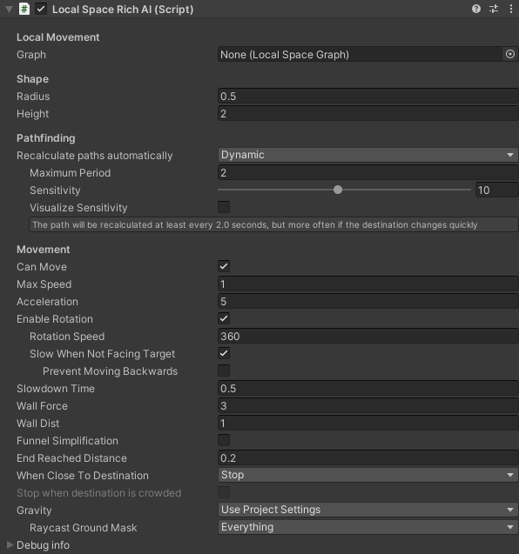519x554 pixels.
Task: Collapse the Local Space Rich AI component
Action: (x=10, y=10)
